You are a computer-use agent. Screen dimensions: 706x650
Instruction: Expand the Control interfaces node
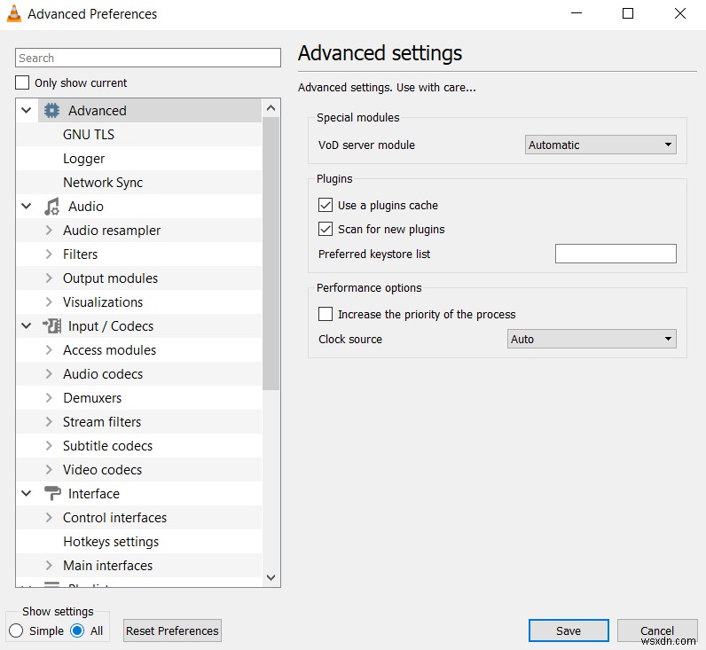pos(49,517)
